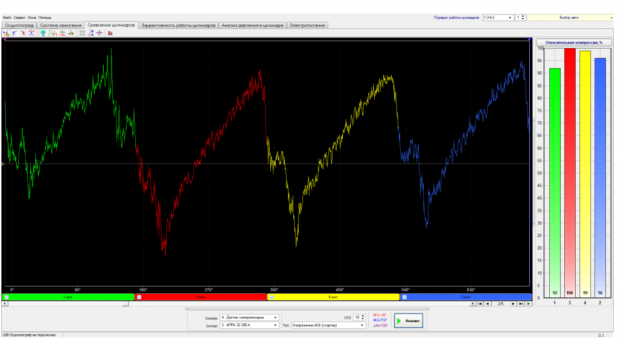Click the jump-to-last-page navigation arrow
The width and height of the screenshot is (618, 339).
[521, 303]
